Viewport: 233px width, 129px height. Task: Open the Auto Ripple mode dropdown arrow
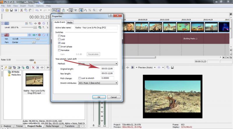[67, 10]
